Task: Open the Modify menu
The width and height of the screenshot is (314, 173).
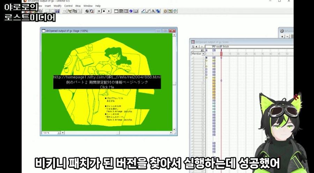Action: click(58, 6)
